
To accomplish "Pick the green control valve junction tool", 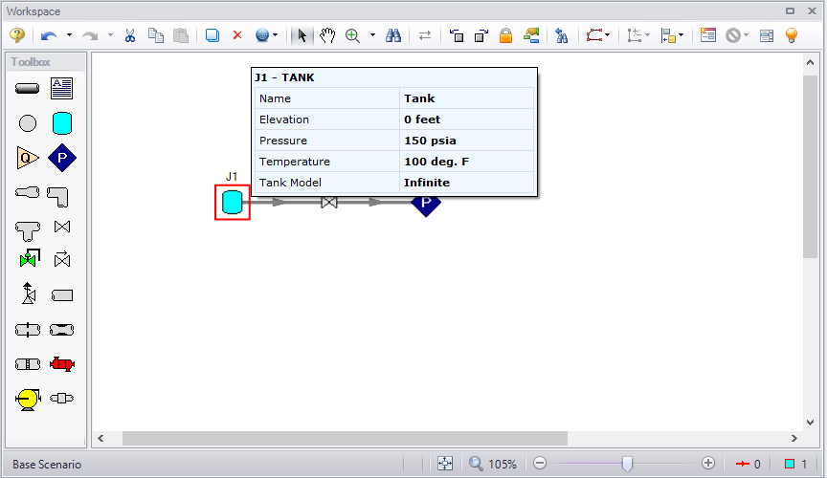I will 28,259.
